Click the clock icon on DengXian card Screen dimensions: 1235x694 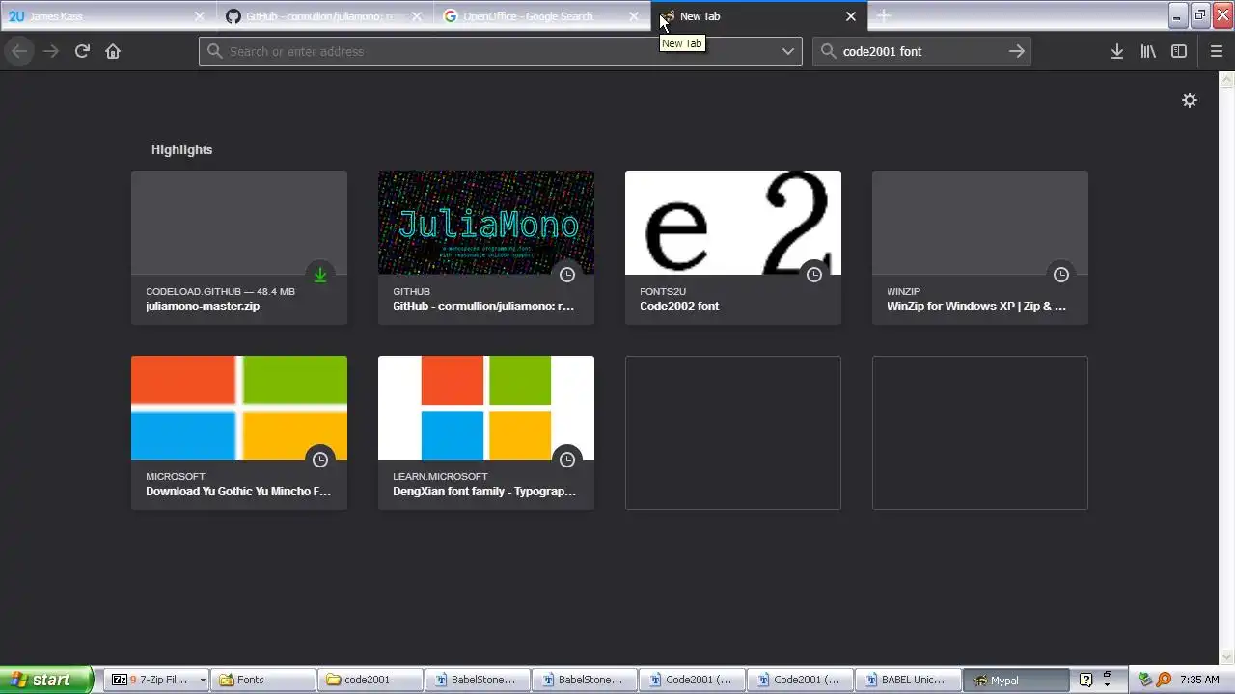pos(567,460)
